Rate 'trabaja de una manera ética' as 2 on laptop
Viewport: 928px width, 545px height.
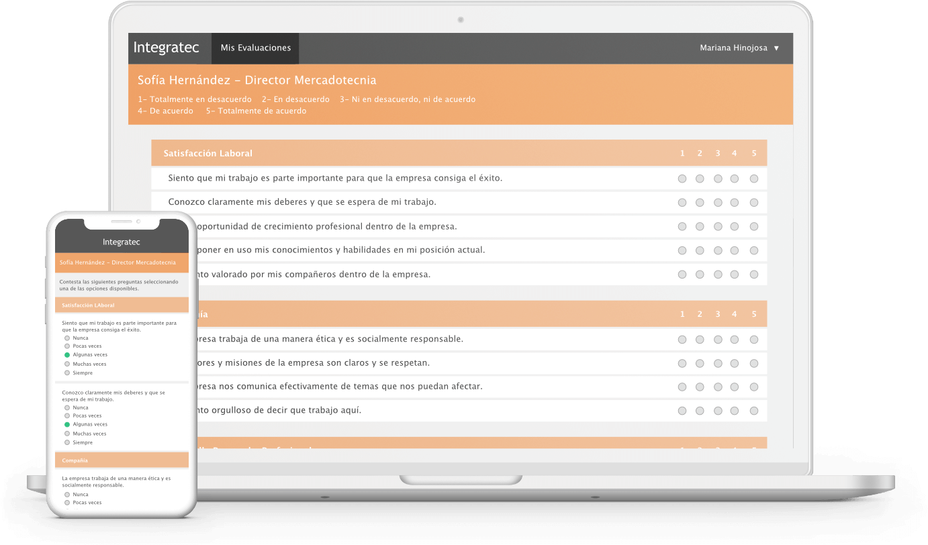tap(700, 340)
